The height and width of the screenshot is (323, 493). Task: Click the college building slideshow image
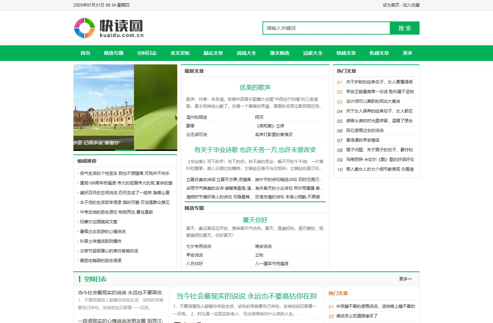point(104,107)
